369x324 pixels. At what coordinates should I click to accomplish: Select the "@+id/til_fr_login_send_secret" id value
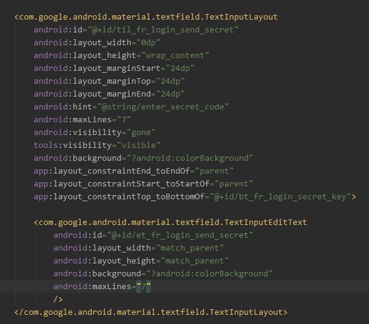[x=163, y=30]
